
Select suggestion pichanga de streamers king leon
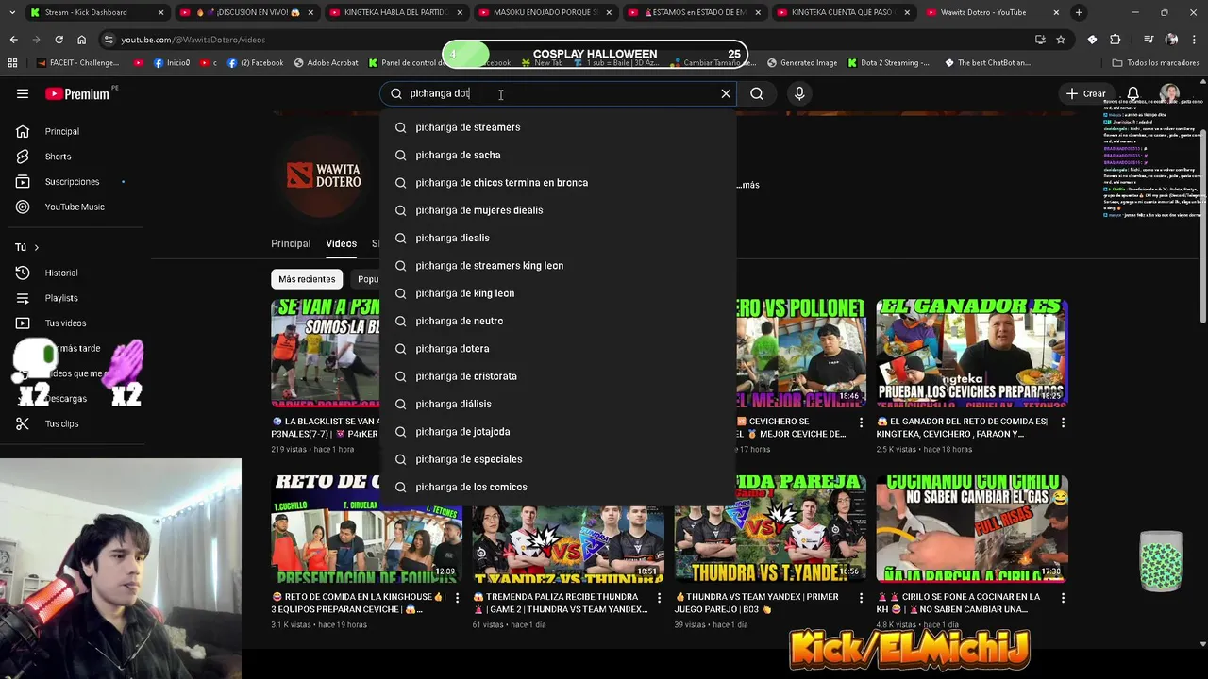tap(557, 265)
